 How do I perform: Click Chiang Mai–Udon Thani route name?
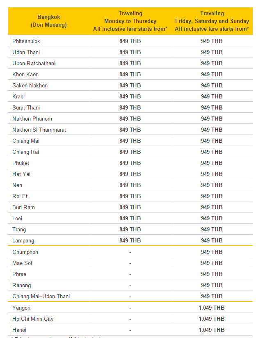pos(41,297)
